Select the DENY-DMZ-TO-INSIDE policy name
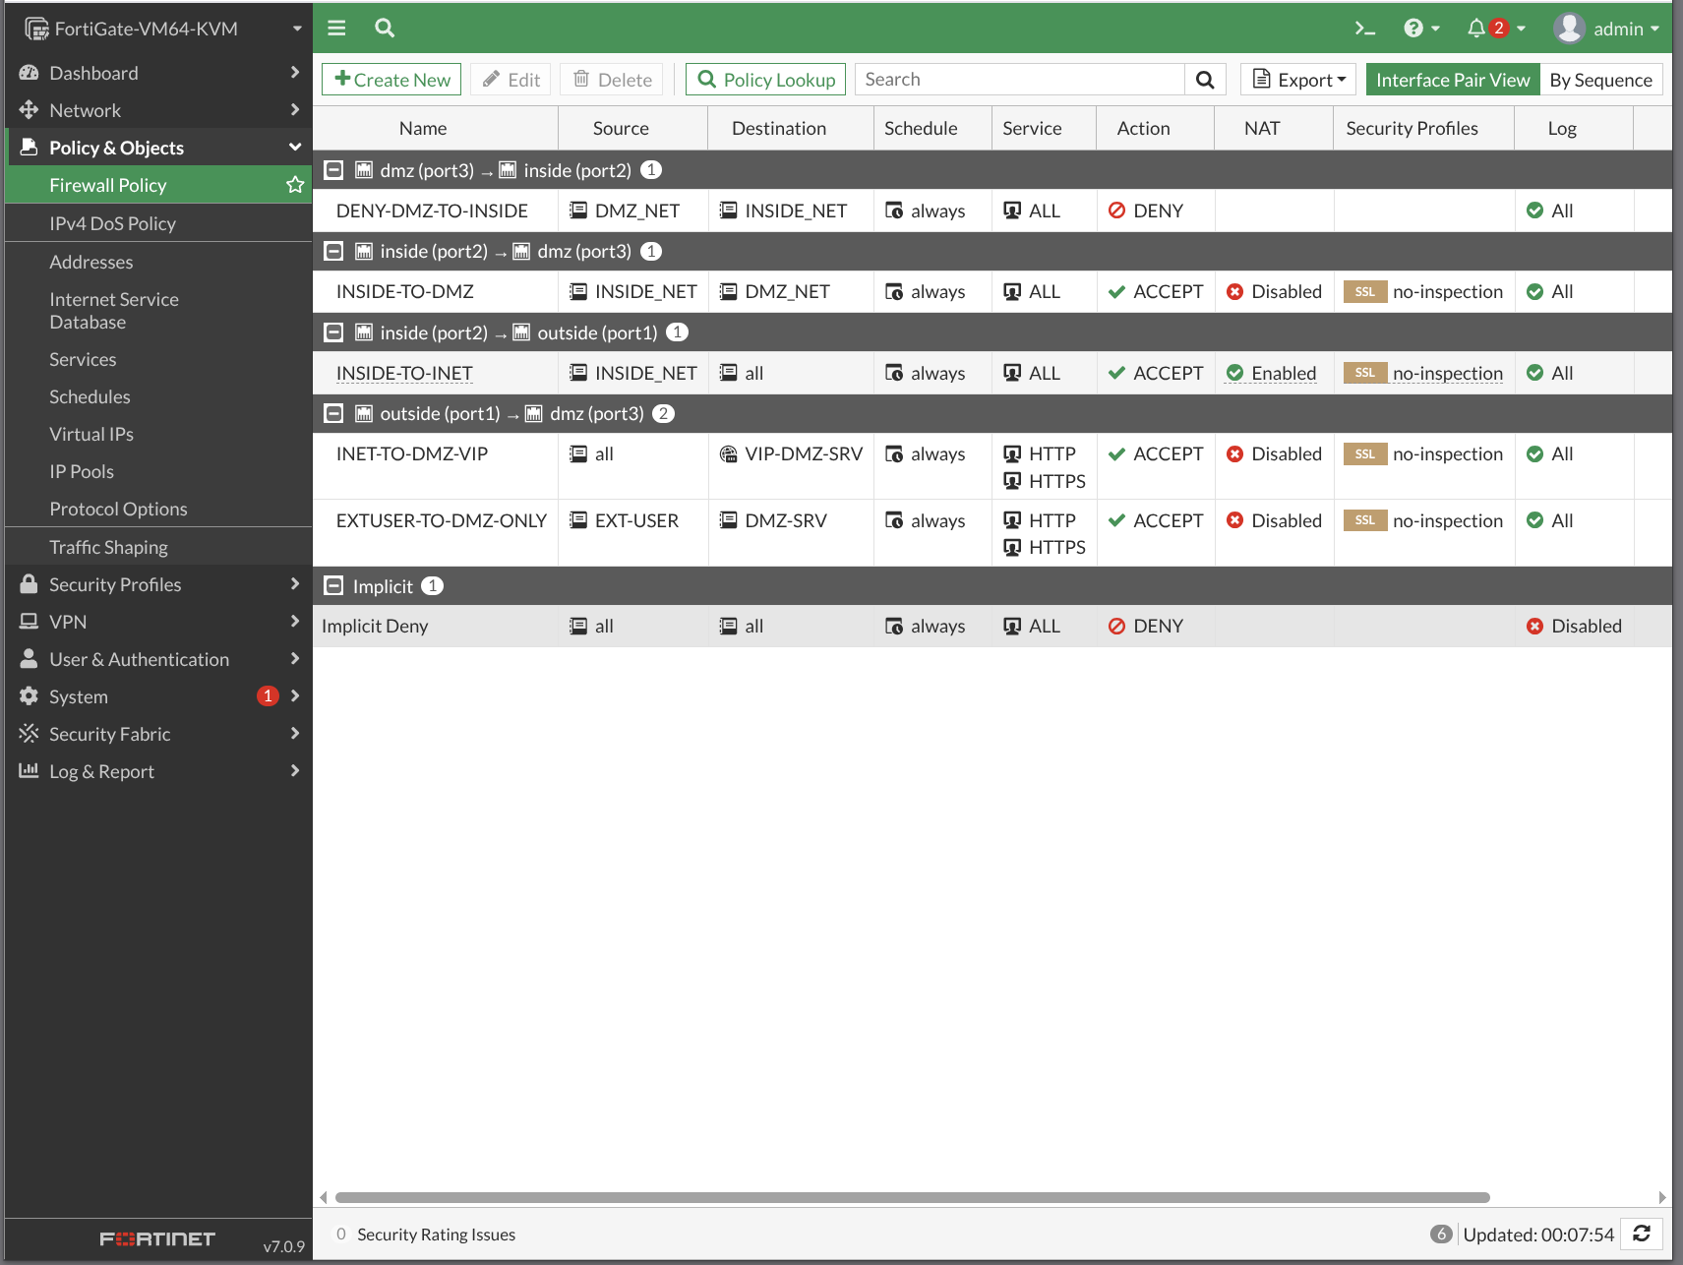 click(432, 211)
